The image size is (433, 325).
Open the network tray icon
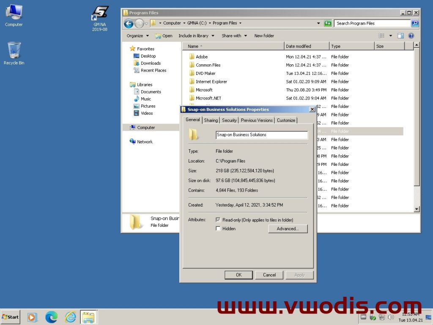tap(382, 317)
